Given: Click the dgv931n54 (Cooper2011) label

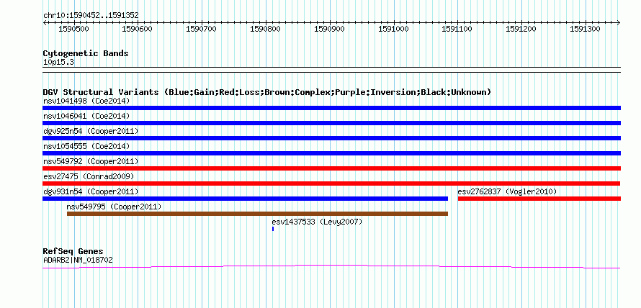Looking at the screenshot, I should tap(91, 191).
